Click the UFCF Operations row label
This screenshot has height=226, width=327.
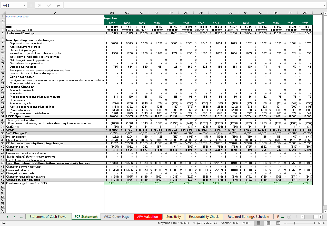pos(18,117)
